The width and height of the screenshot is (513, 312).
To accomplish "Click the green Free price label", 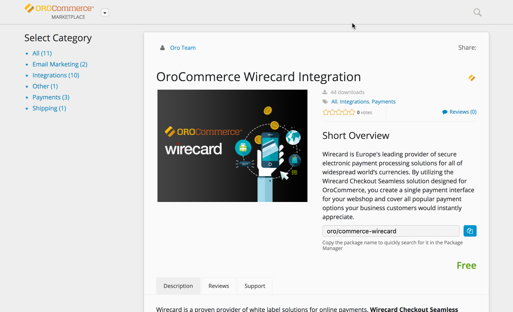I will coord(467,266).
